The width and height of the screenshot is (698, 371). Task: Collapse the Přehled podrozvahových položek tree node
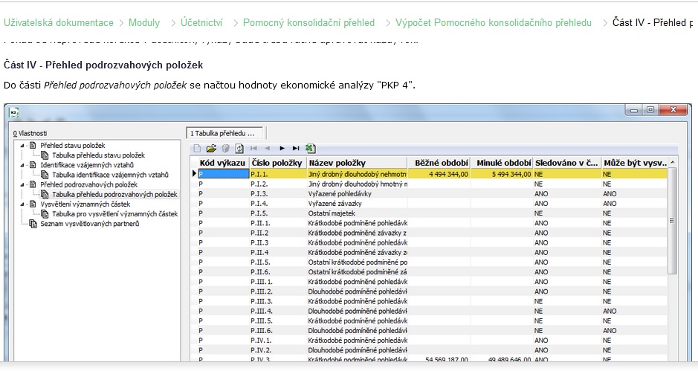pos(22,185)
